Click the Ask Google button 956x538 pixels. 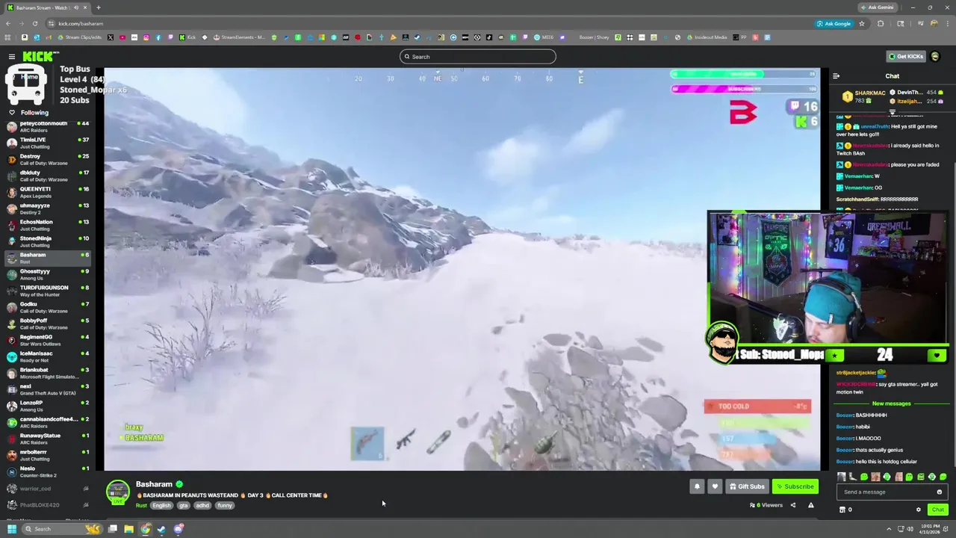(836, 23)
